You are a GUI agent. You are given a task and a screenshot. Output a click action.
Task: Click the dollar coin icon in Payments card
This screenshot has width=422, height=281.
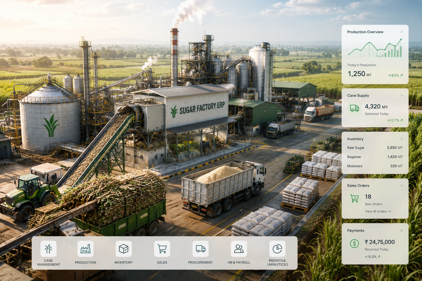tap(354, 243)
